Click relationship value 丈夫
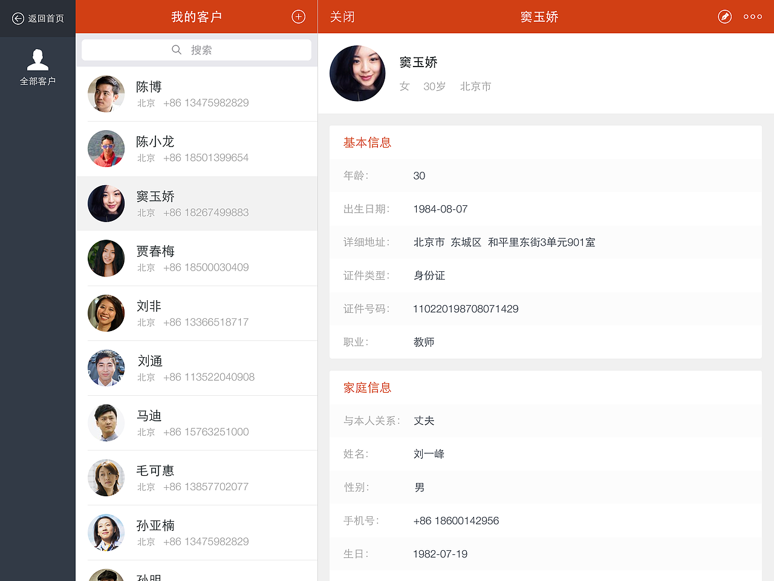774x581 pixels. coord(424,421)
